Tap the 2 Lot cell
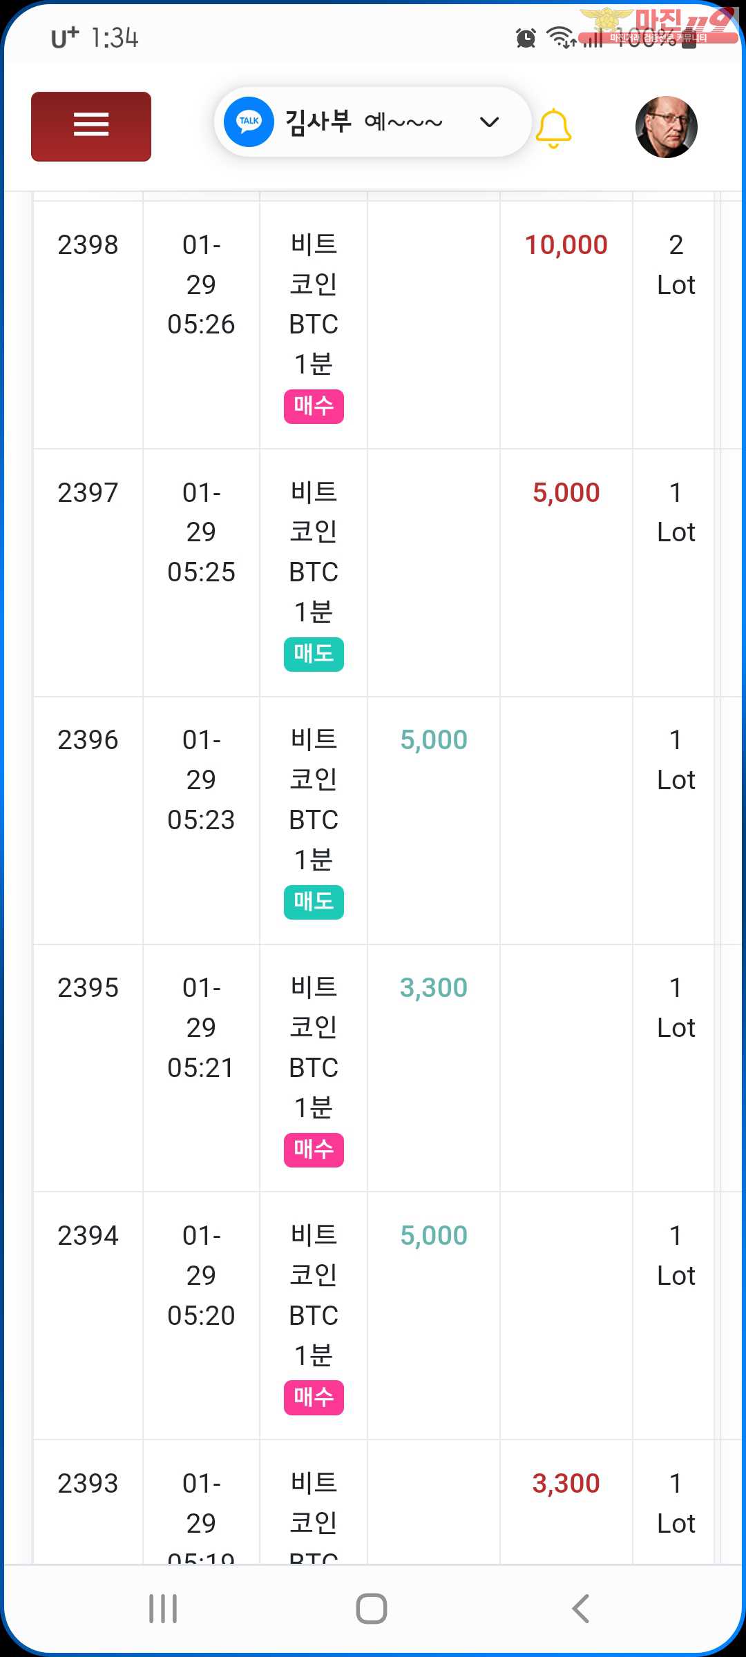This screenshot has width=746, height=1657. (676, 264)
